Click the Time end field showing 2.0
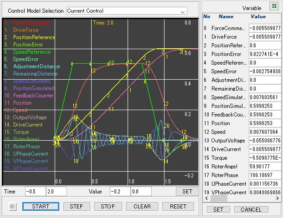Viewport: 283px width, 218px height. point(57,191)
